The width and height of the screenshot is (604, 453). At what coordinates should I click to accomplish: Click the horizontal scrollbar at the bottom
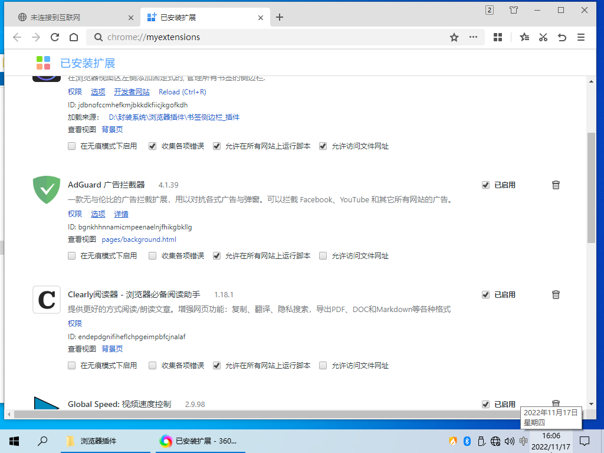(x=266, y=415)
